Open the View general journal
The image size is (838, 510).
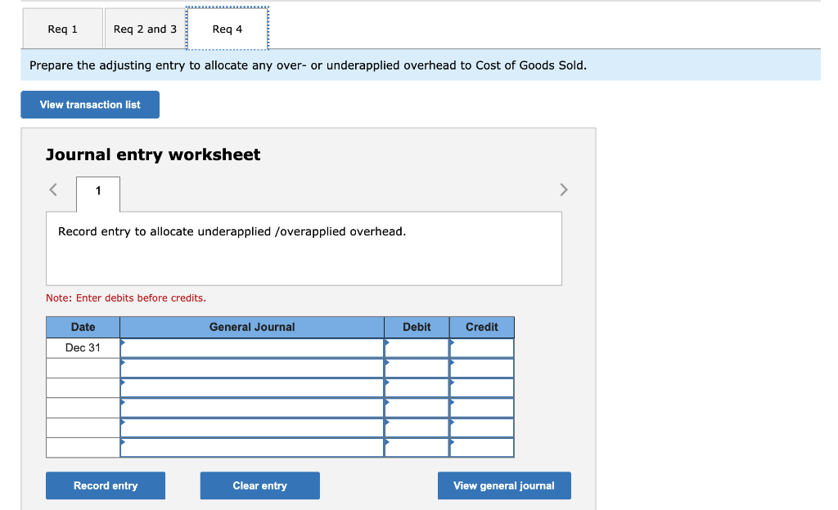503,485
